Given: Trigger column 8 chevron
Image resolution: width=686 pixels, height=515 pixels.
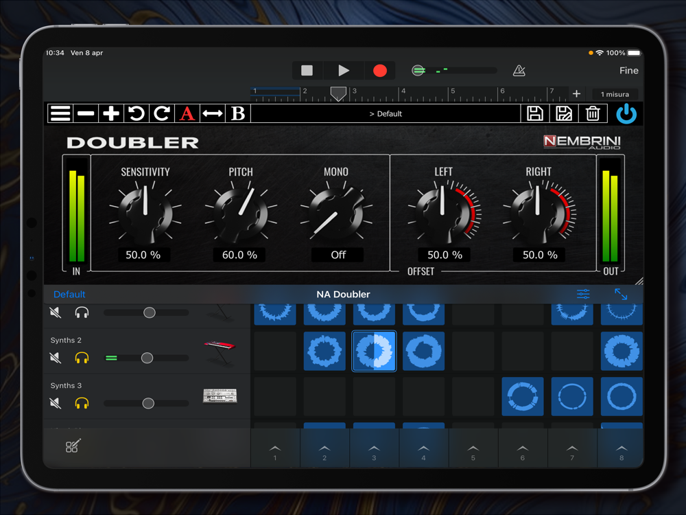Looking at the screenshot, I should point(622,448).
